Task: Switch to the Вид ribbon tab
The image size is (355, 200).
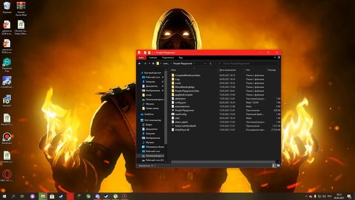Action: (181, 58)
